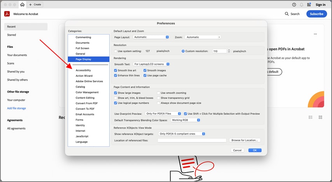This screenshot has width=332, height=182.
Task: Cancel the Preferences dialog
Action: (x=237, y=150)
